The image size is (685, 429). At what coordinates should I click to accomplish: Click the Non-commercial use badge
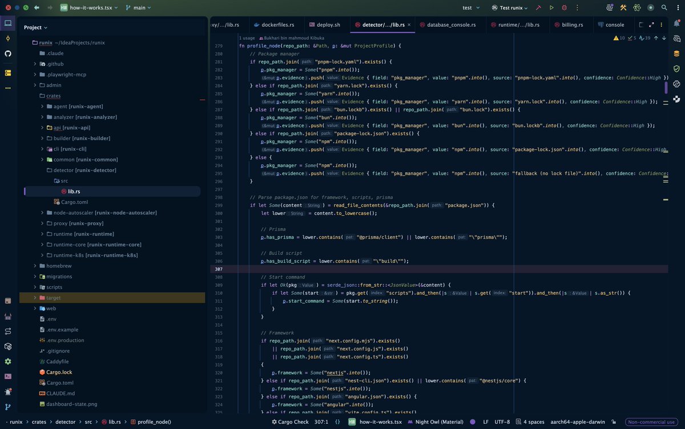pyautogui.click(x=651, y=422)
